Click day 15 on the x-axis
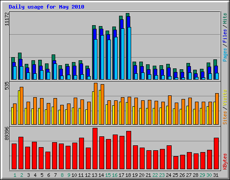230x180 pixels. point(108,175)
